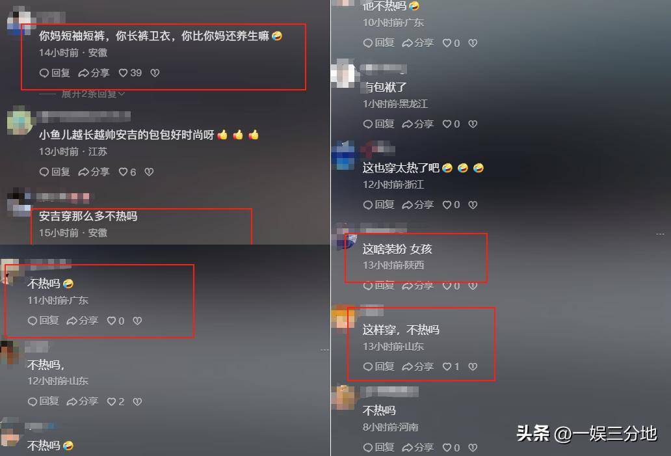Image resolution: width=671 pixels, height=456 pixels.
Task: Open the three-dot menu beside 不热吗 山东 comment
Action: (x=325, y=350)
